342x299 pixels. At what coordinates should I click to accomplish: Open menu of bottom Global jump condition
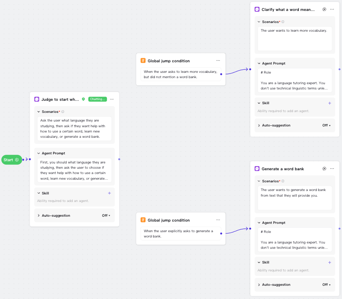coord(218,220)
